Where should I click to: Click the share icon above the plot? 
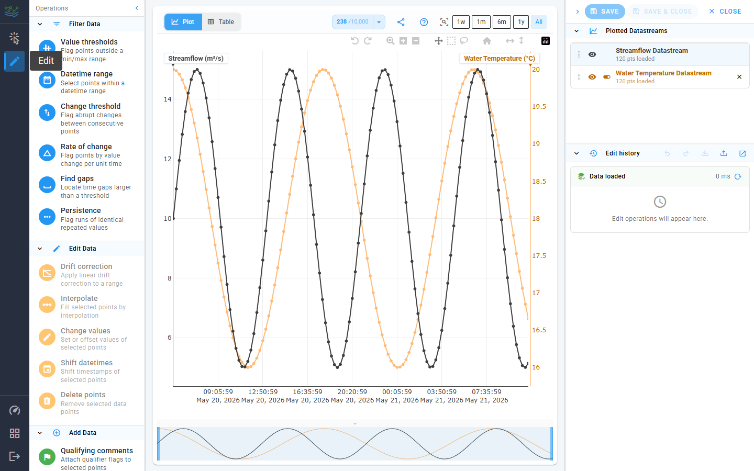coord(401,22)
